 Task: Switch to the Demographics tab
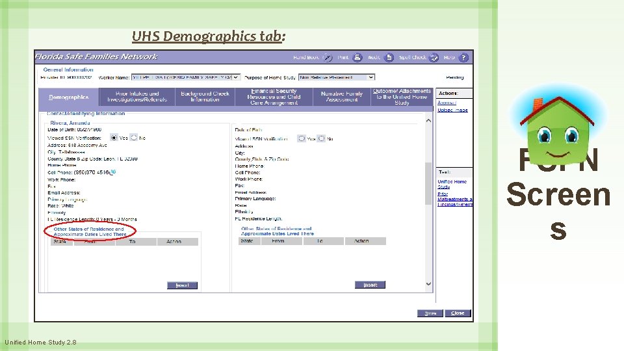[69, 97]
